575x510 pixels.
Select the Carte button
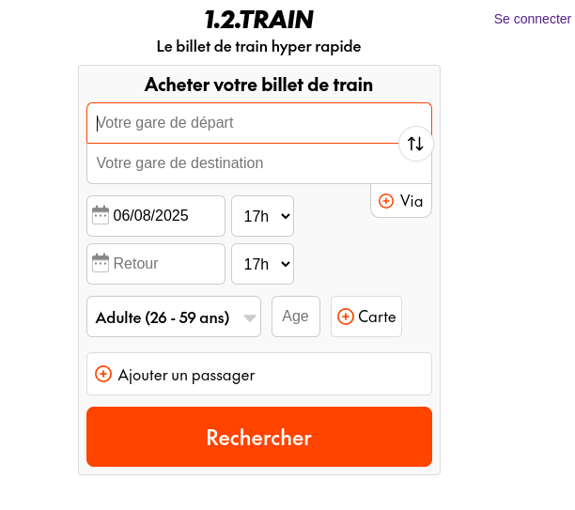click(x=376, y=317)
